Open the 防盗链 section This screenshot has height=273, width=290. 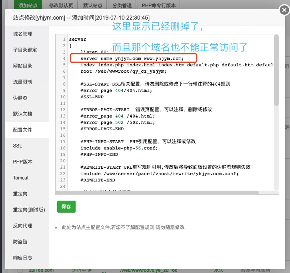pos(20,242)
